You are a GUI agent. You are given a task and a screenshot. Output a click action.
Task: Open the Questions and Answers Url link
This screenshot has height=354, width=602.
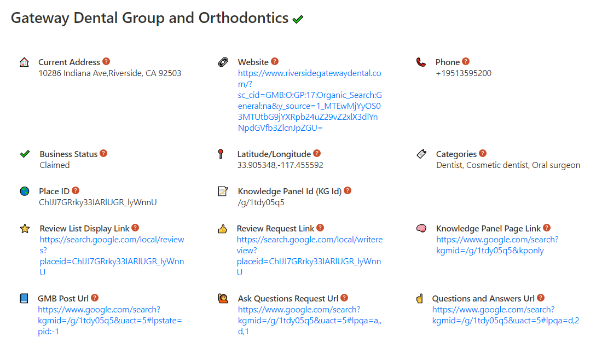(505, 315)
